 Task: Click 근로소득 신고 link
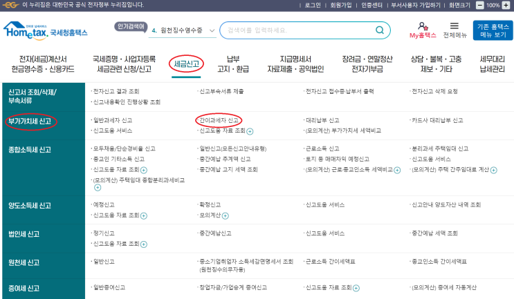click(x=322, y=149)
